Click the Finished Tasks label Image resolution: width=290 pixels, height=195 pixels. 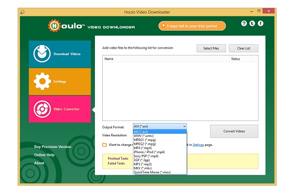click(118, 159)
